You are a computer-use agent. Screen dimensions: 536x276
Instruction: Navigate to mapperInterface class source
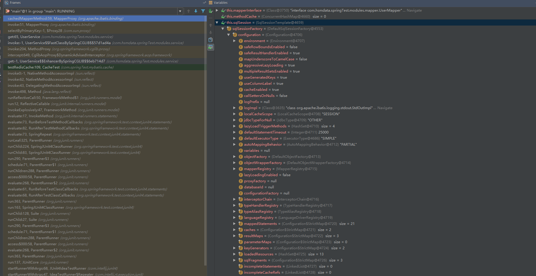pyautogui.click(x=414, y=10)
